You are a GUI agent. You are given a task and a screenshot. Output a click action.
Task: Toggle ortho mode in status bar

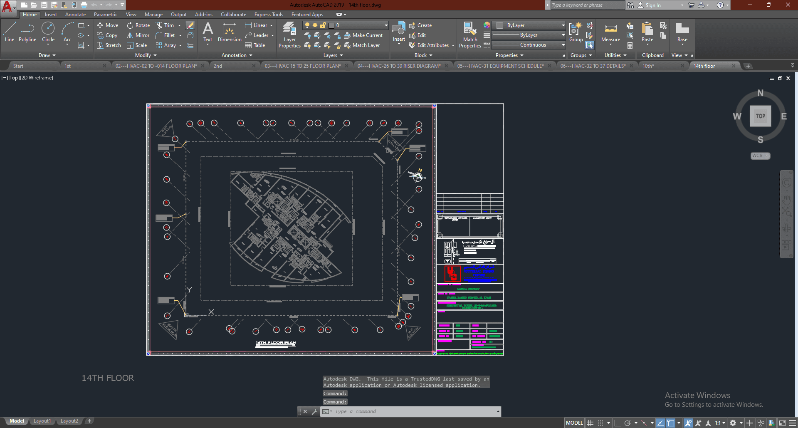tap(618, 423)
